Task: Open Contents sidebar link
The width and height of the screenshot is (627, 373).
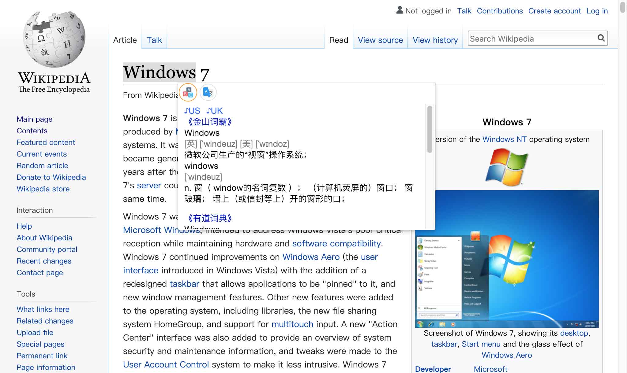Action: [x=32, y=131]
